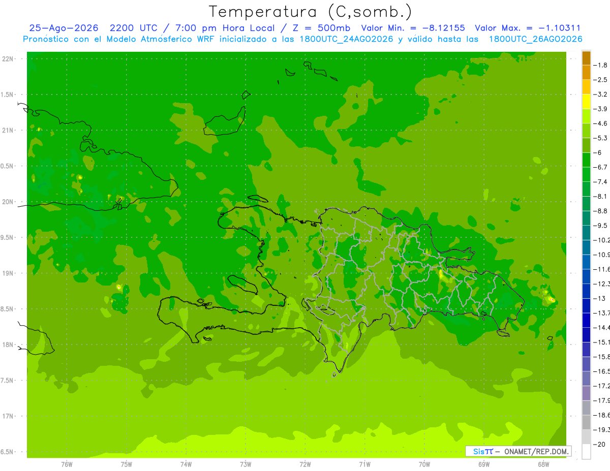Screen dimensions: 610x471
Task: Click the "20N" latitude label
Action: pos(8,202)
